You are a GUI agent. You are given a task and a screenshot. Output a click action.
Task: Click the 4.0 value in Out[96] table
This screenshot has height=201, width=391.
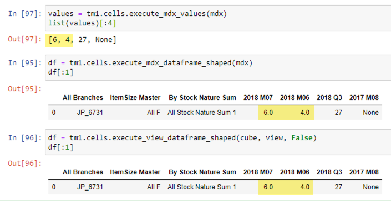304,187
